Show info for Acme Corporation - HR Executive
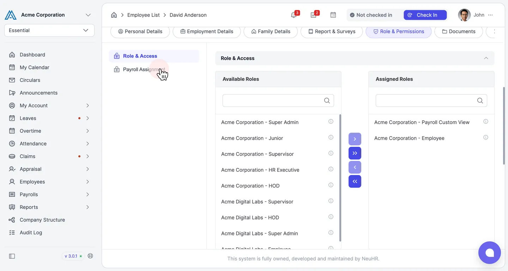The image size is (508, 271). pos(331,169)
